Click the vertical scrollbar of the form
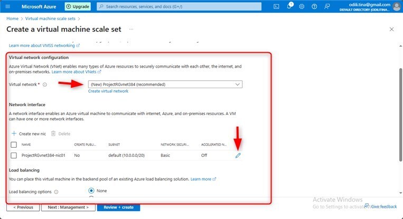The image size is (403, 219). [400, 115]
